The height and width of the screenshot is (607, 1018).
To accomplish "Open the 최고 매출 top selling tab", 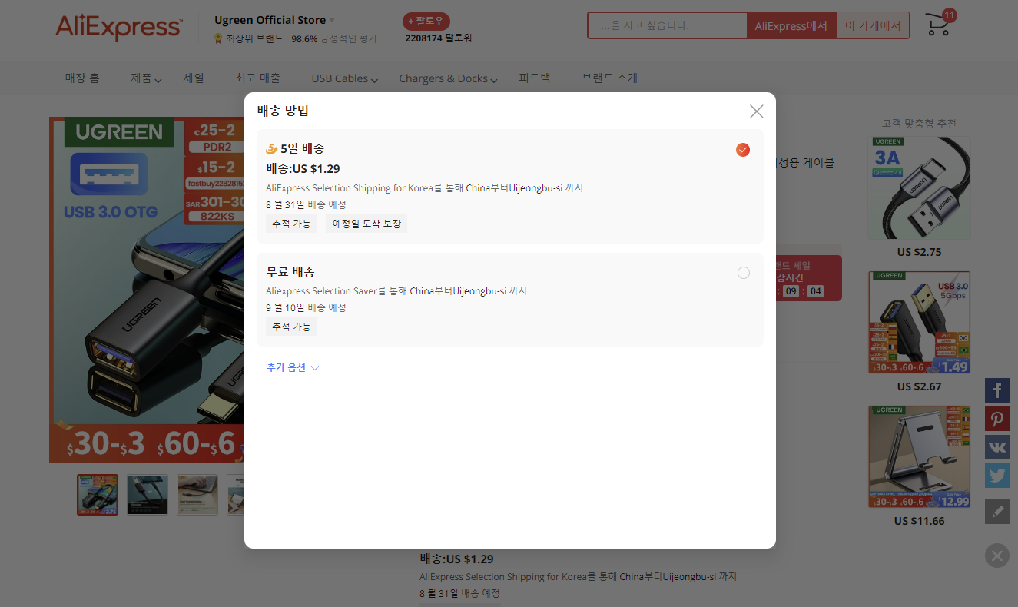I will (x=257, y=78).
